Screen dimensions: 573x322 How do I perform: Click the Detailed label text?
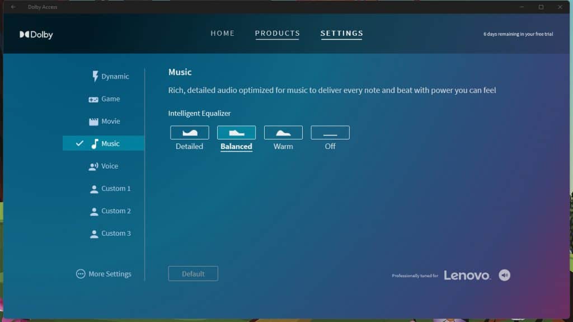(189, 146)
